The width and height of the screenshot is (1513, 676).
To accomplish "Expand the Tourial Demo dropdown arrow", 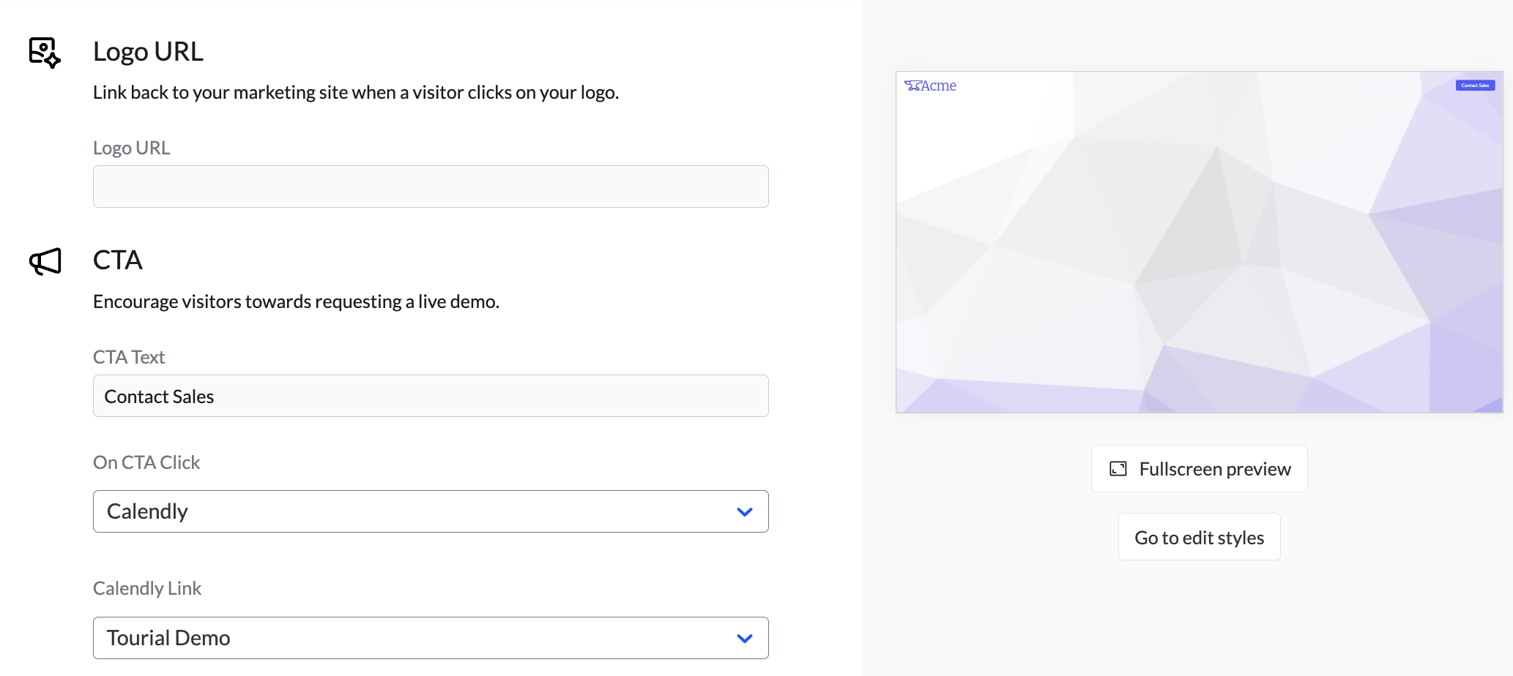I will pyautogui.click(x=744, y=639).
